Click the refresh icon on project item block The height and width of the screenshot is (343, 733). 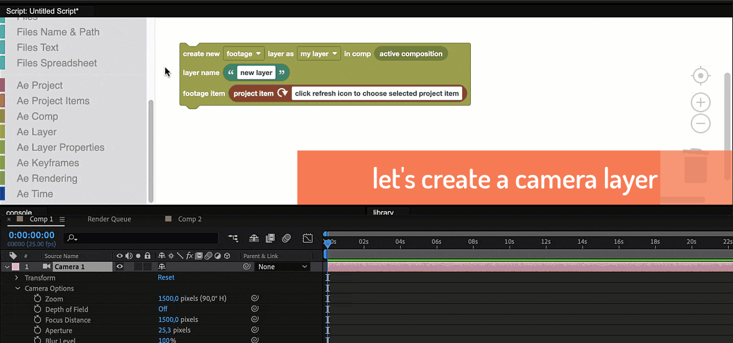283,93
